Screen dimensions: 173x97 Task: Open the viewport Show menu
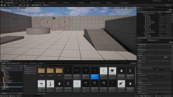(16, 8)
